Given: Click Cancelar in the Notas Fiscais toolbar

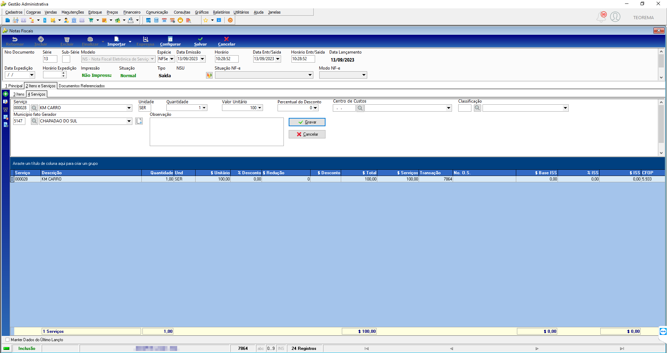Looking at the screenshot, I should (x=227, y=41).
